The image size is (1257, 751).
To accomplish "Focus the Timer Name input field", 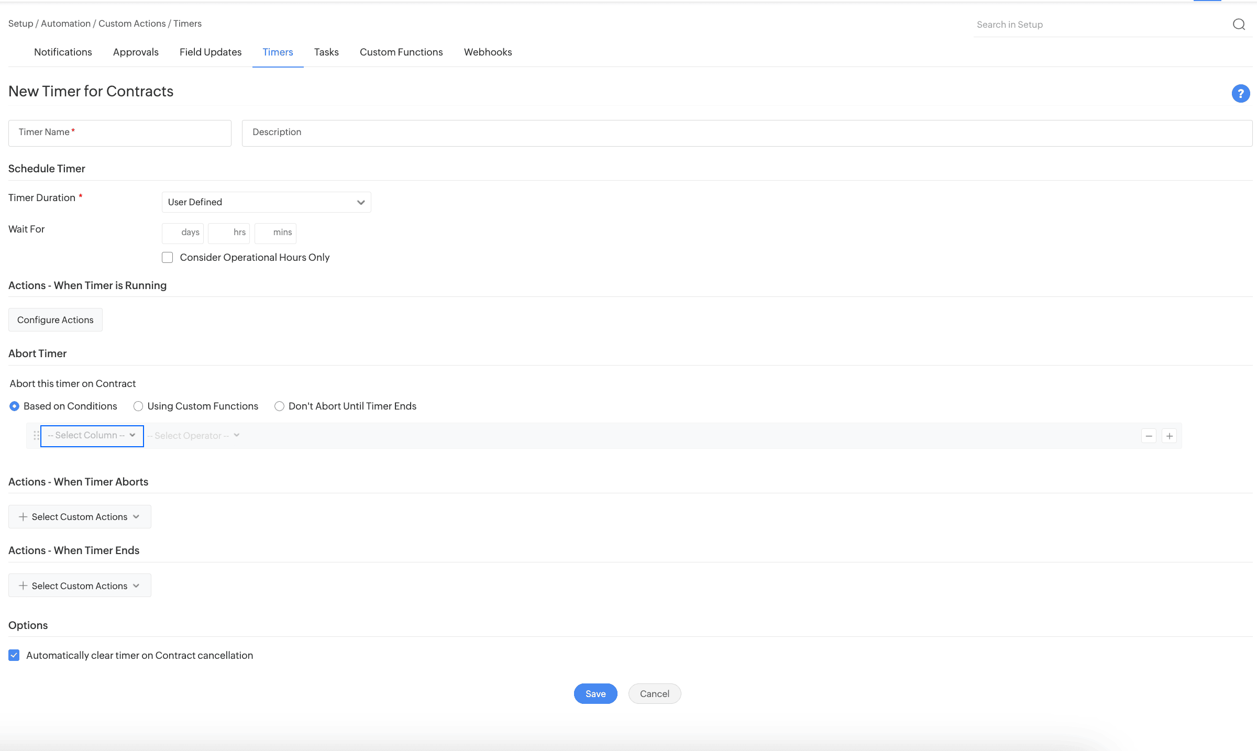I will (119, 133).
